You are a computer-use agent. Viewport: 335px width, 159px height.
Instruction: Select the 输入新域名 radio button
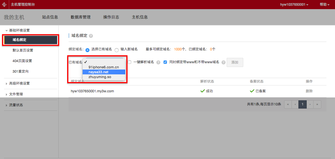coord(117,50)
